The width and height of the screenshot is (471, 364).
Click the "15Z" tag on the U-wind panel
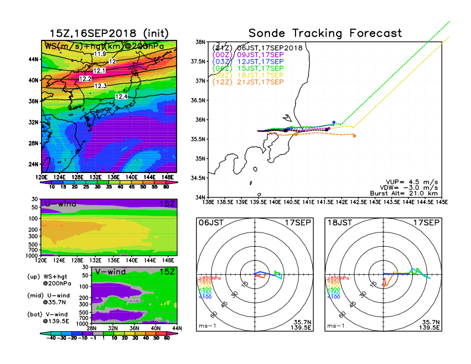pos(167,204)
